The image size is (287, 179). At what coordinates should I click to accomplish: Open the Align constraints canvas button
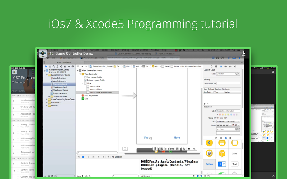pyautogui.click(x=162, y=149)
